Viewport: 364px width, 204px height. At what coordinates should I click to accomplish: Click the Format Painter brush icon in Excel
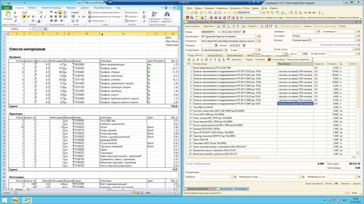[x=15, y=21]
